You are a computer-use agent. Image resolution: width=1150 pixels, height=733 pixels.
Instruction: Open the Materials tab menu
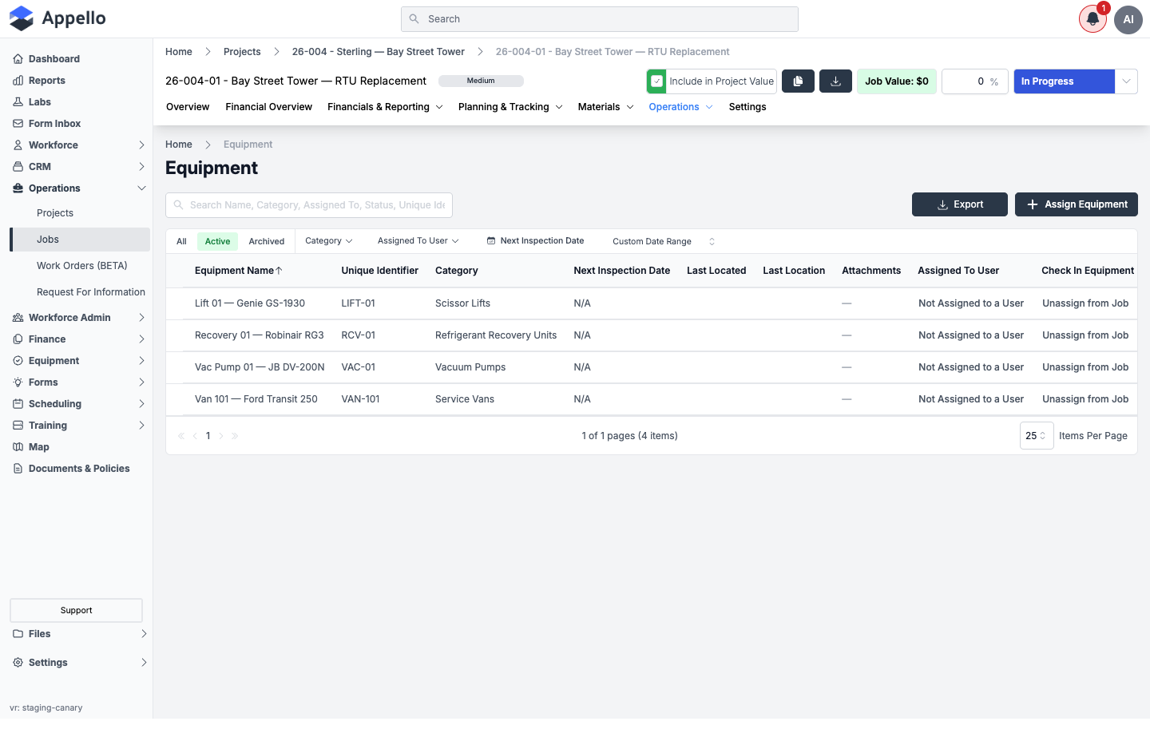coord(605,107)
